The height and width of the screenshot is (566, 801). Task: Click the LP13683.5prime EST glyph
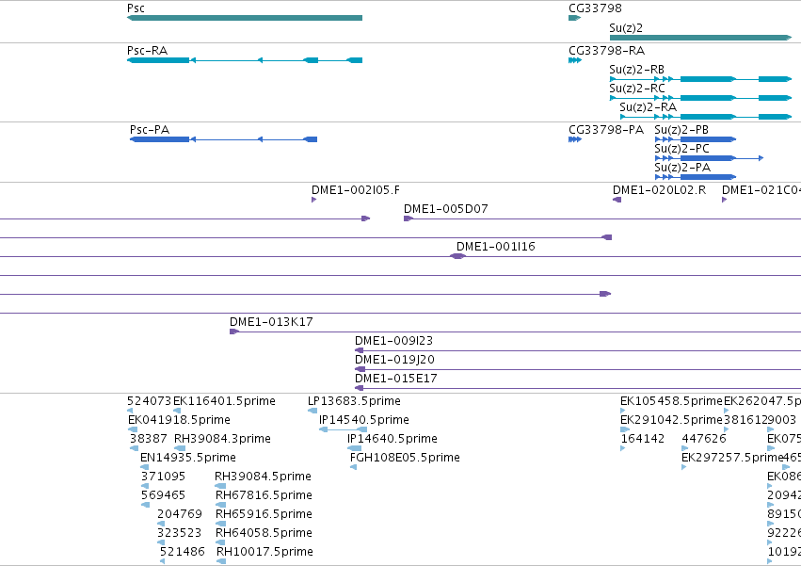[312, 410]
